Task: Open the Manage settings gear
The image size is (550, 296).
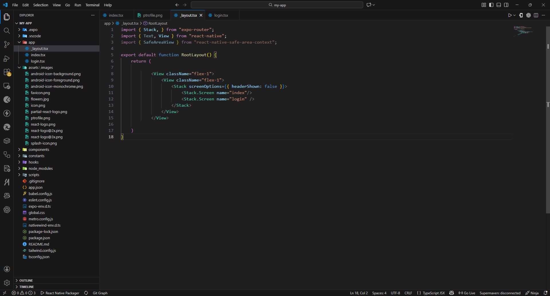Action: (x=7, y=283)
